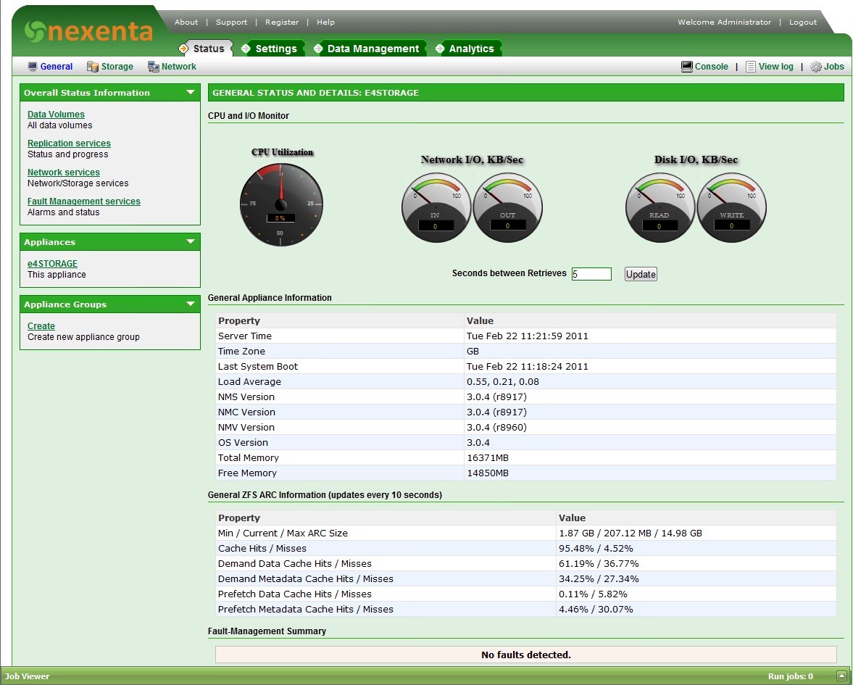Click the Job Viewer bar label

click(x=28, y=676)
